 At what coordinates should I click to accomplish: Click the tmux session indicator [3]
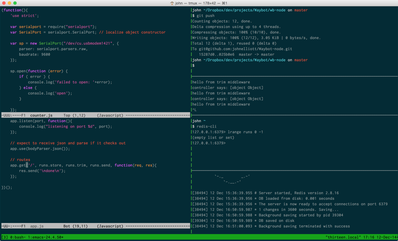point(5,237)
